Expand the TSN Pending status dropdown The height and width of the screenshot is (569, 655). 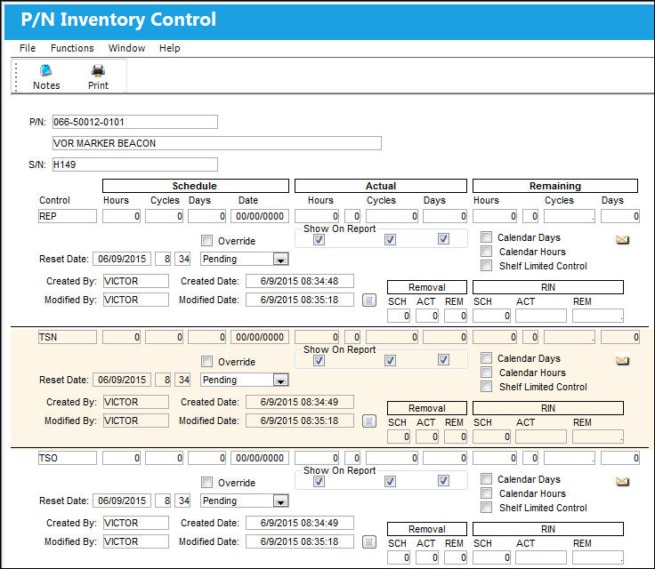tap(280, 381)
